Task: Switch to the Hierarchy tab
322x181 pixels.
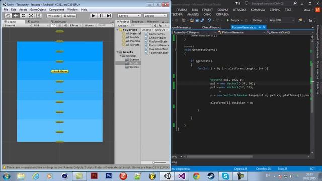Action: 153,21
